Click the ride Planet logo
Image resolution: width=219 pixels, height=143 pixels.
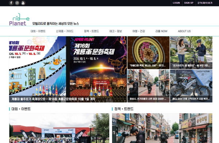click(19, 19)
